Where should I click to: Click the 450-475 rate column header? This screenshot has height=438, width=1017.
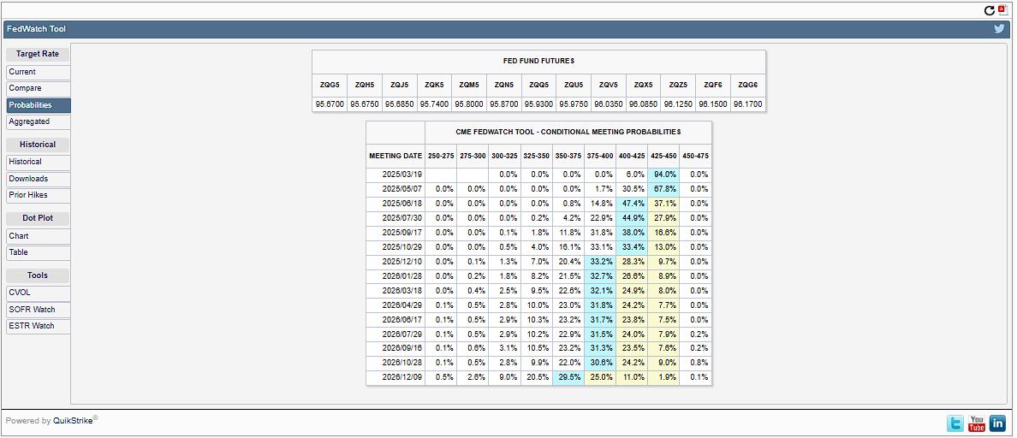(695, 156)
